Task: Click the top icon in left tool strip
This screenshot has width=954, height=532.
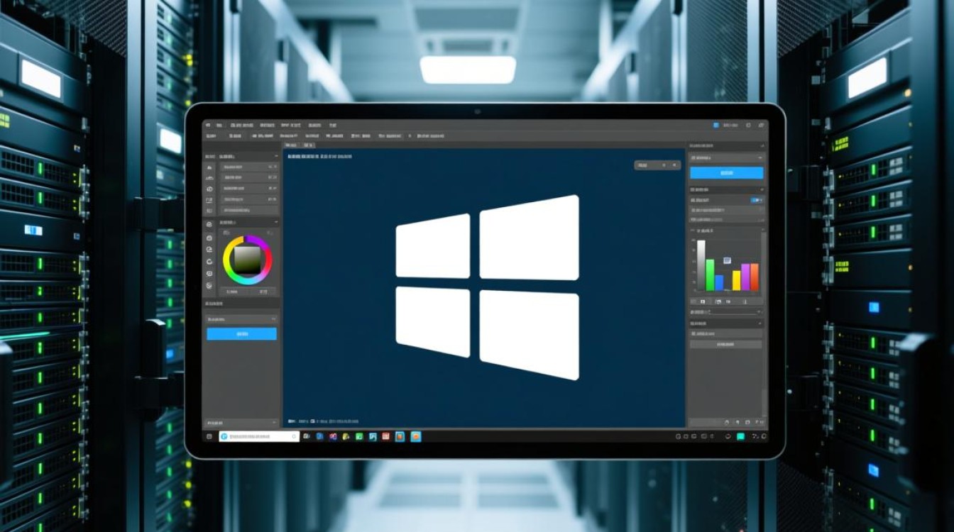Action: pyautogui.click(x=209, y=168)
